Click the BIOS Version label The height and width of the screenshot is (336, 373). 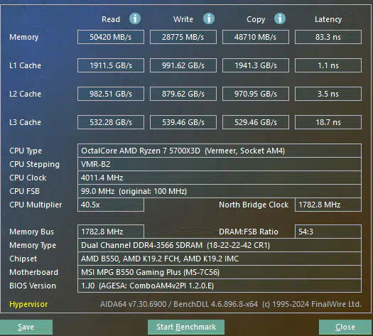[x=33, y=286]
